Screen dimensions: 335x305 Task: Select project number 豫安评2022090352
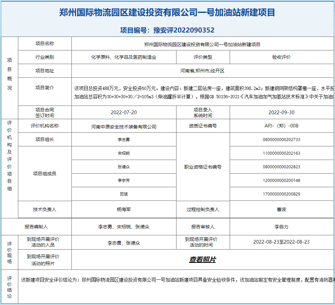[x=184, y=30]
